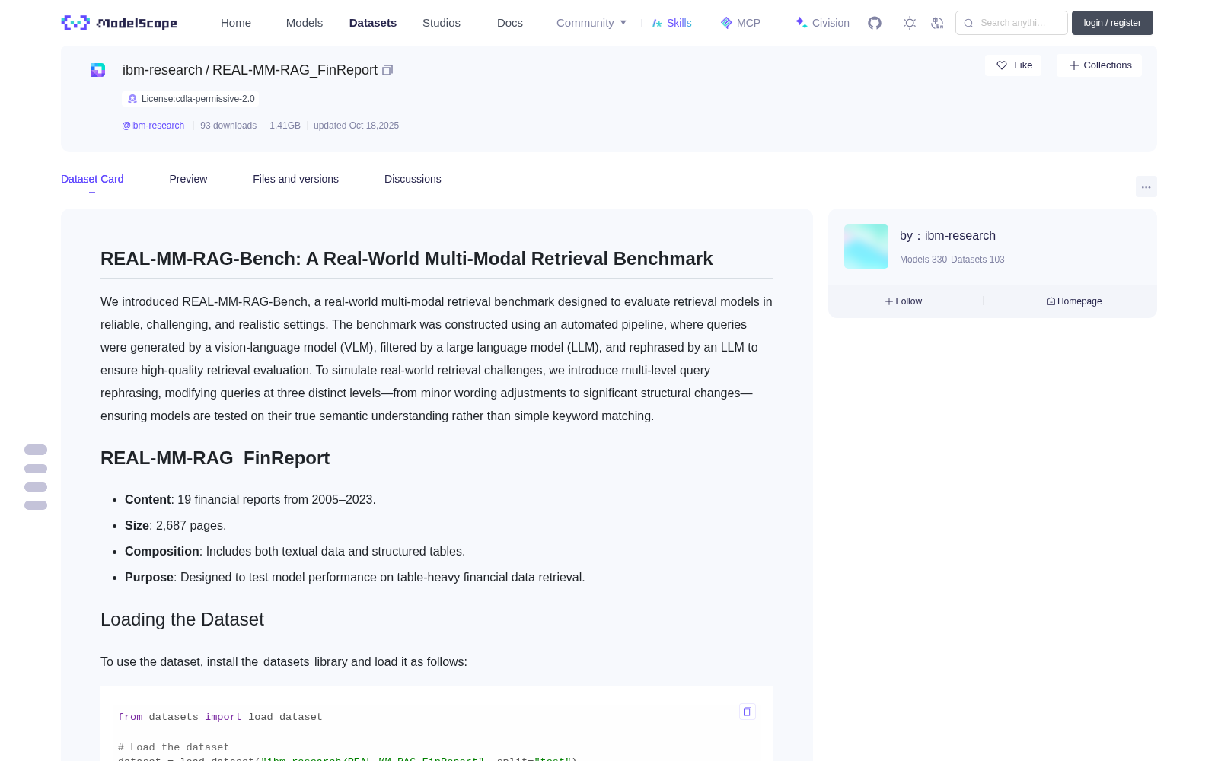Click the search anything input field
The image size is (1218, 761).
(1012, 23)
